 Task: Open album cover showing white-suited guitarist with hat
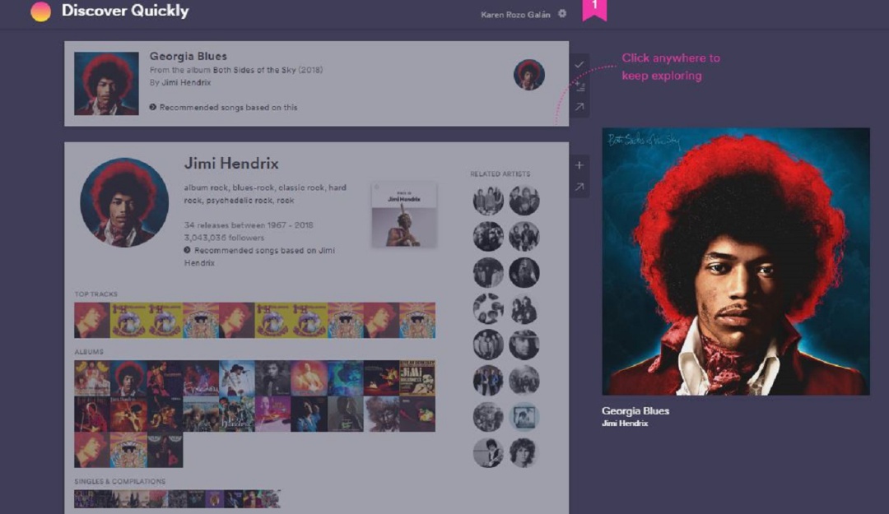coord(236,378)
